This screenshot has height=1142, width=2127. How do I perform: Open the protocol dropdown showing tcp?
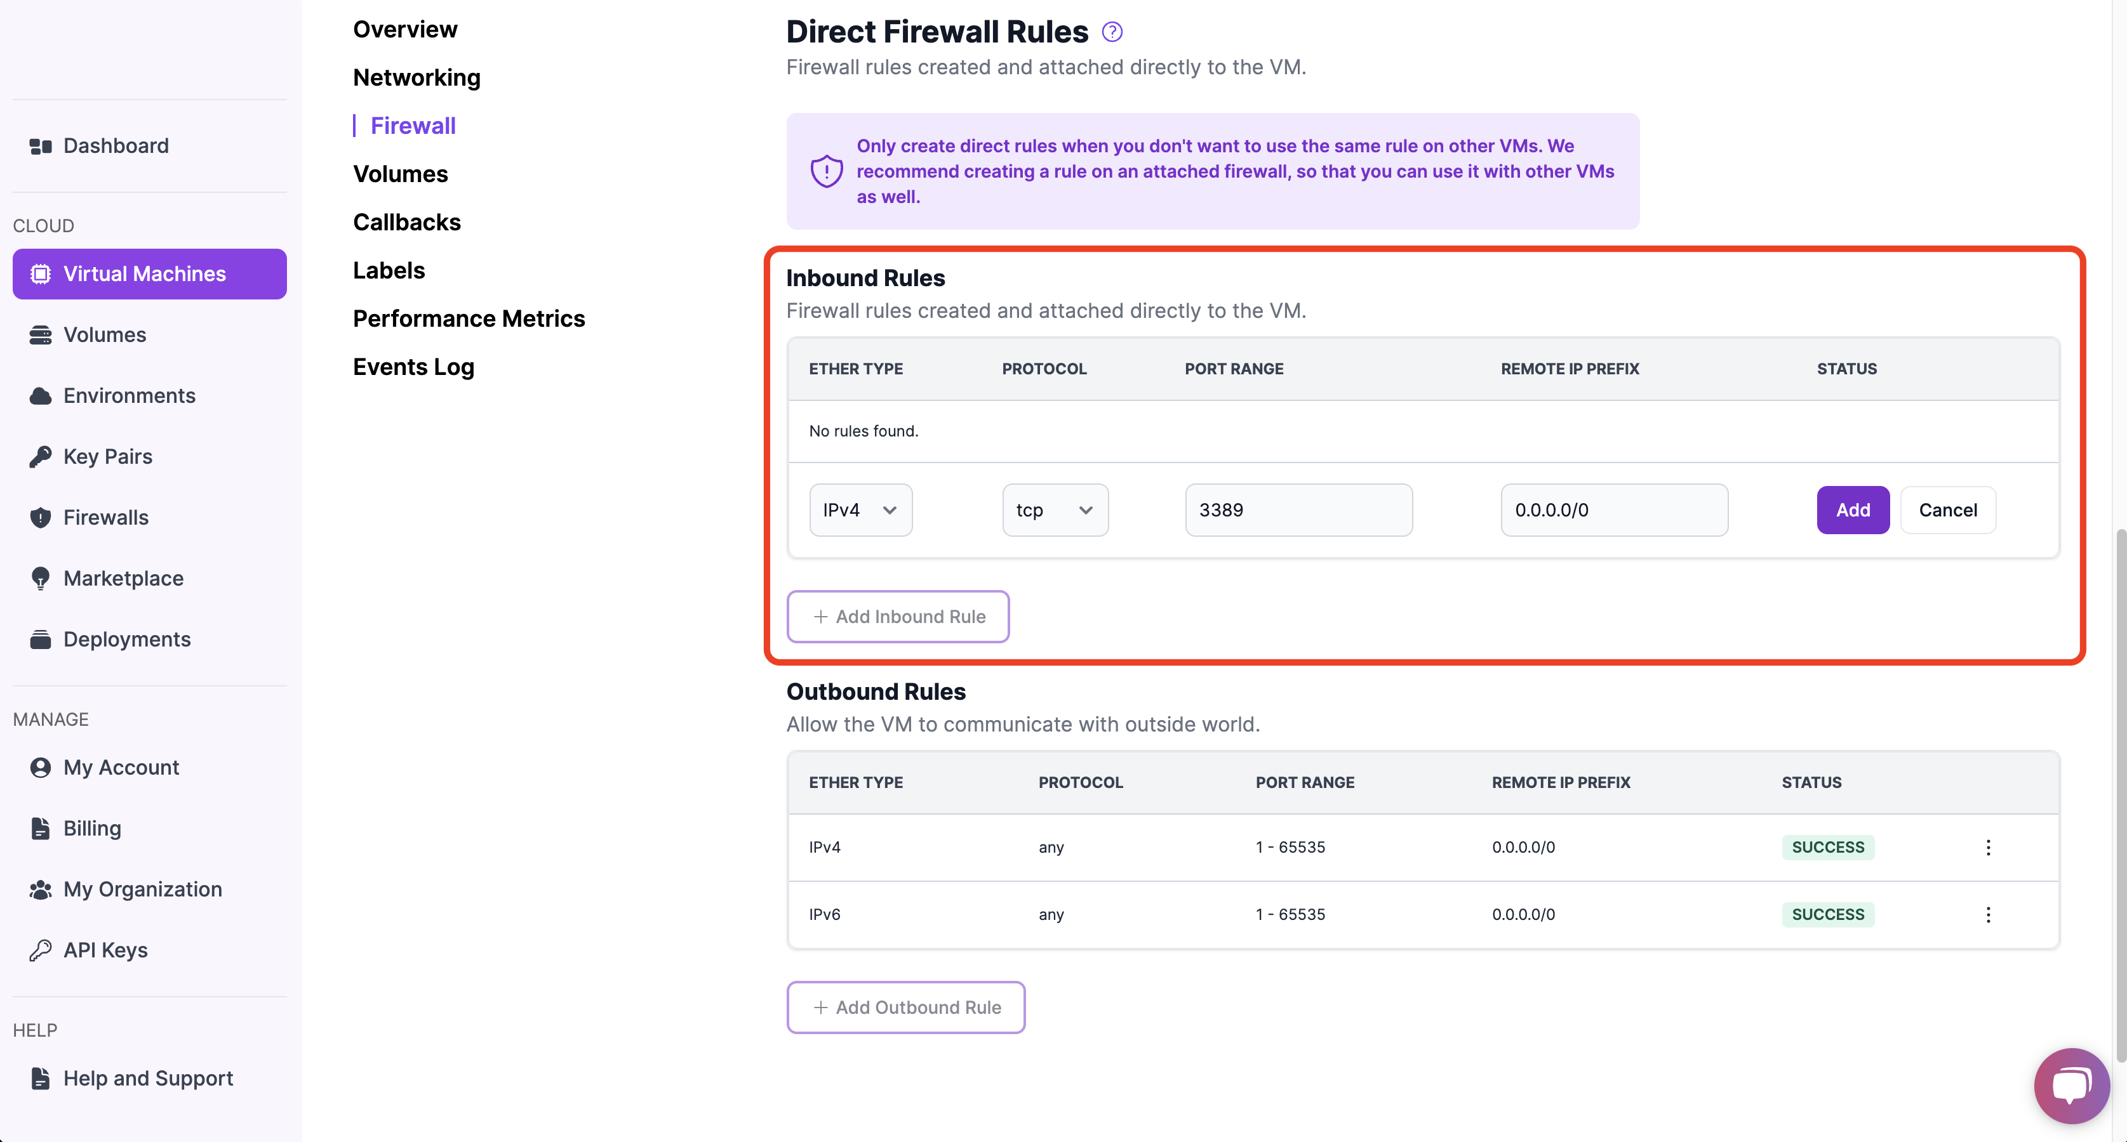point(1055,509)
